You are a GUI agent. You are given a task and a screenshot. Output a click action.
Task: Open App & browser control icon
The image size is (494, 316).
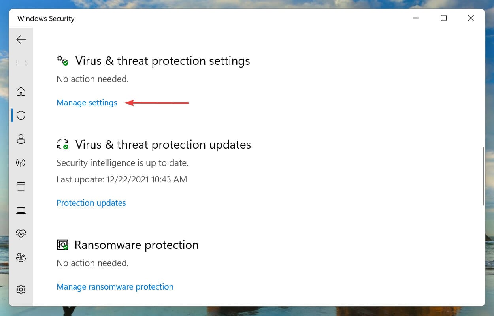21,186
